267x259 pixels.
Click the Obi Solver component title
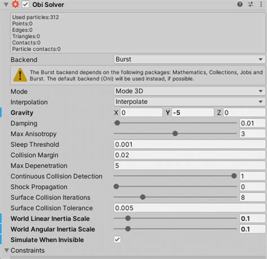48,5
